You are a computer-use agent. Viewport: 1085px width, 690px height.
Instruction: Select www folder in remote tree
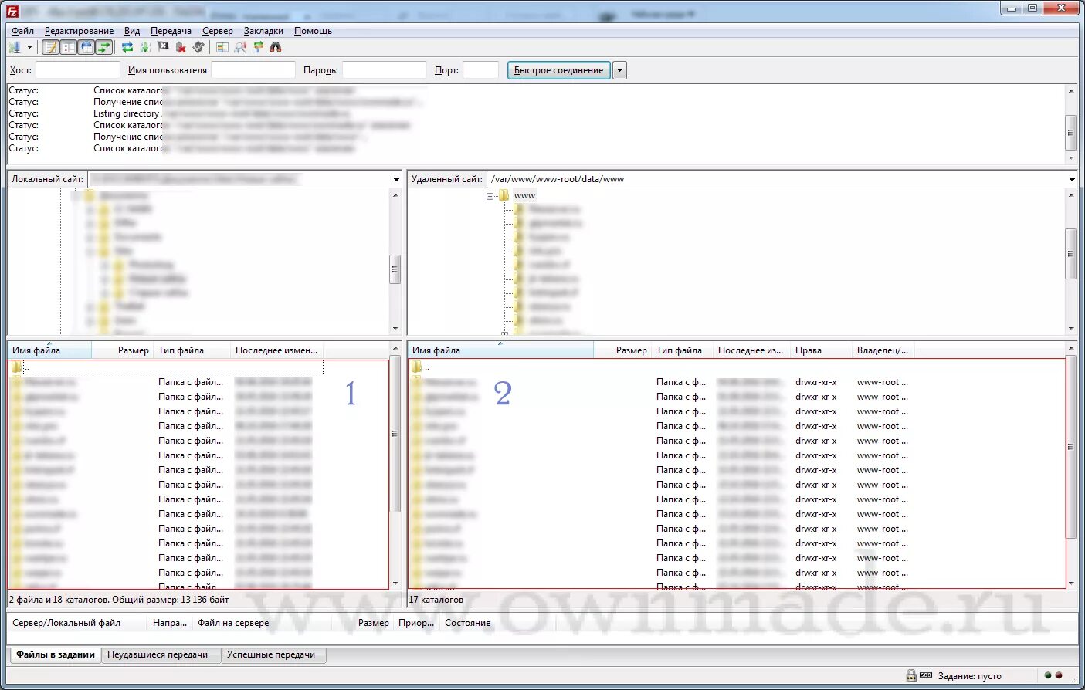(x=524, y=196)
